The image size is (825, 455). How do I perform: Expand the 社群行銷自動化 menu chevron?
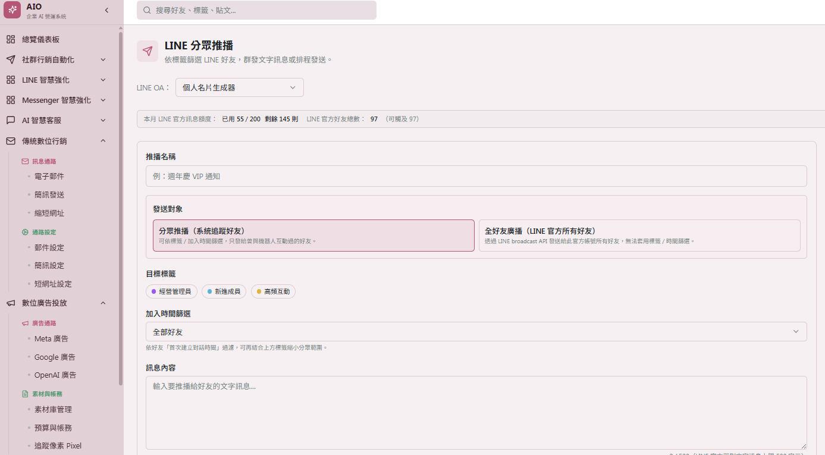103,59
